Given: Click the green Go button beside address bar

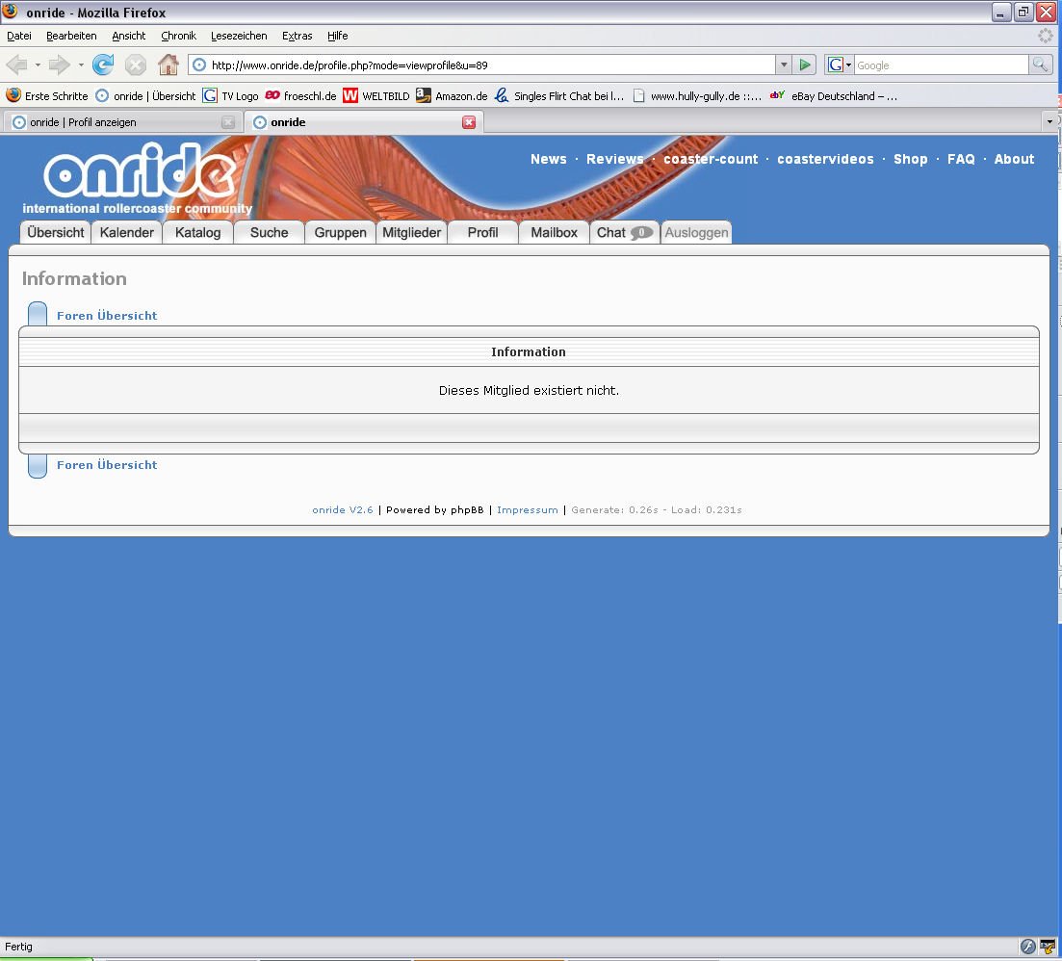Looking at the screenshot, I should pyautogui.click(x=806, y=65).
